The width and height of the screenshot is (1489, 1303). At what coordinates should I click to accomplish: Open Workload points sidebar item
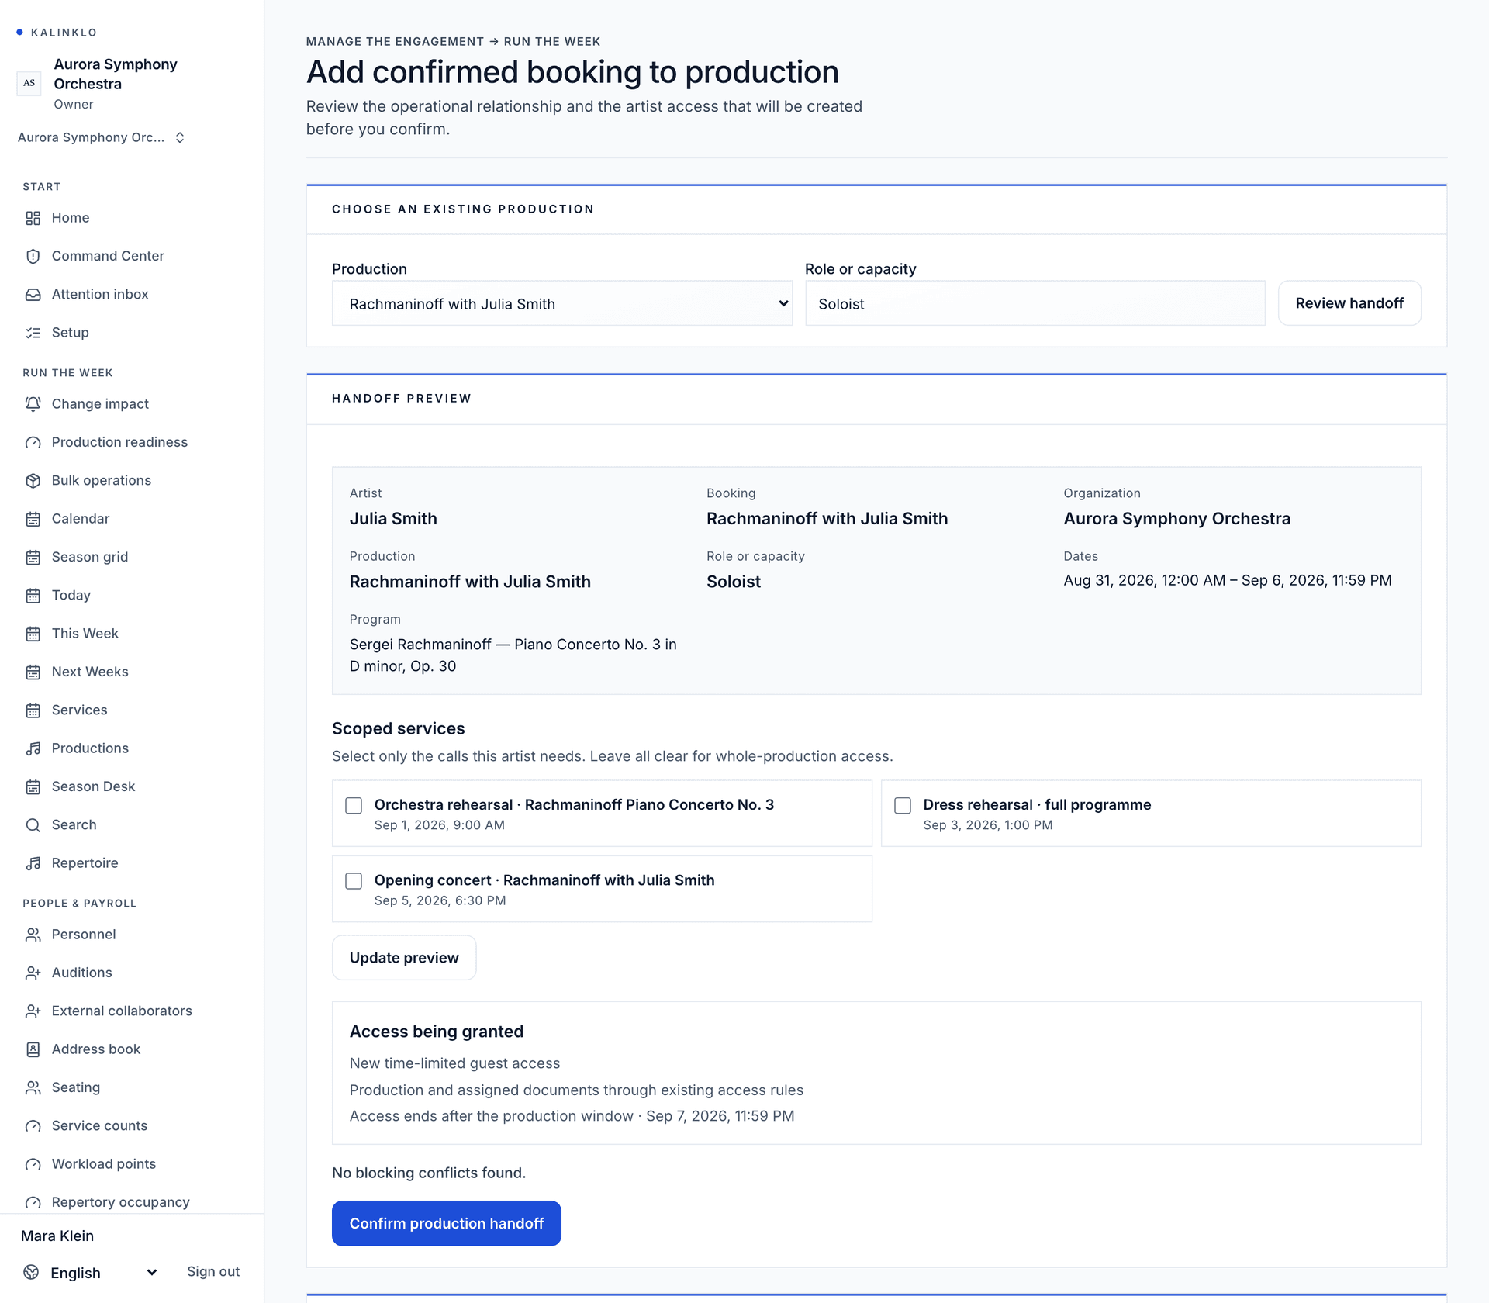coord(104,1164)
